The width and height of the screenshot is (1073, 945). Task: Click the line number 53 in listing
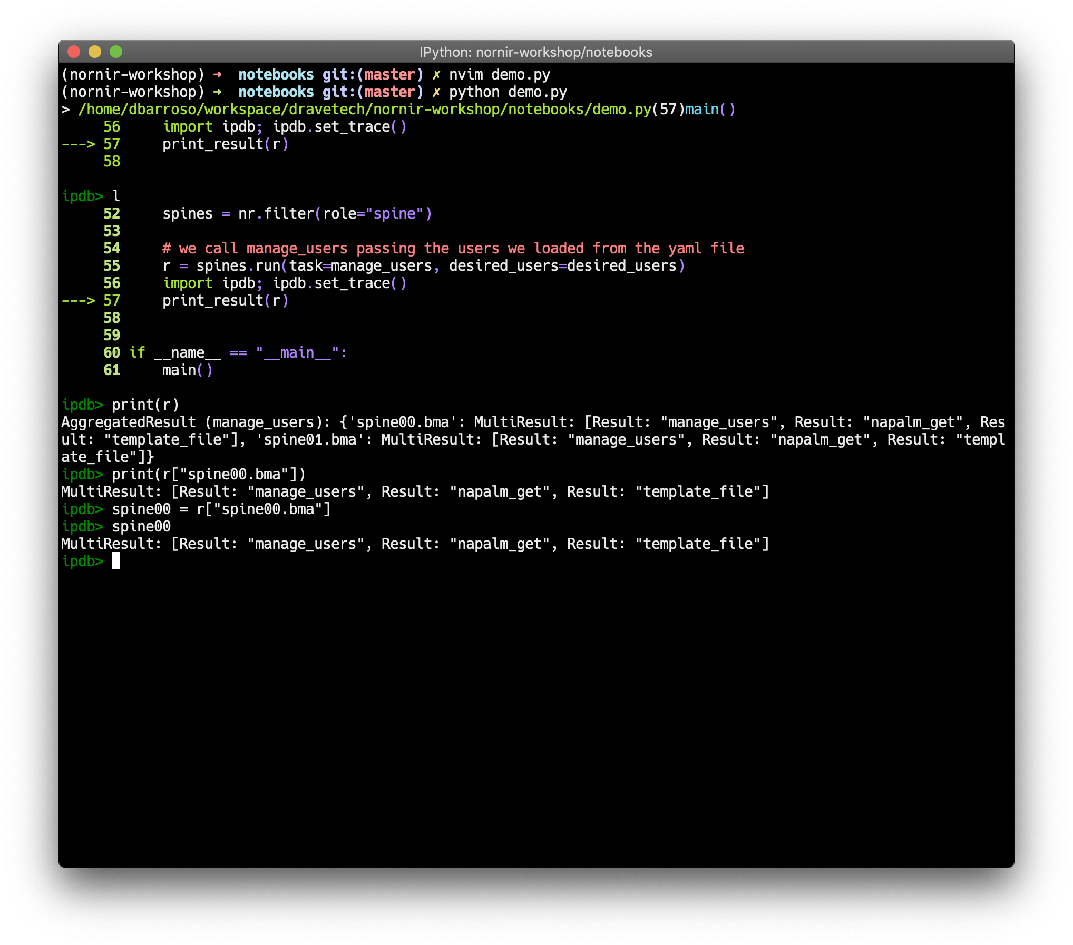point(112,231)
